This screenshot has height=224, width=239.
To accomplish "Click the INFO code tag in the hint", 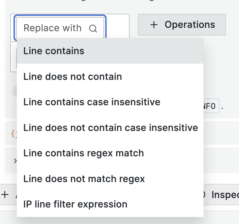I will point(211,106).
